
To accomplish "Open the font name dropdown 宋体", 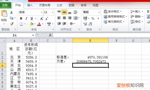I will pyautogui.click(x=41, y=12).
